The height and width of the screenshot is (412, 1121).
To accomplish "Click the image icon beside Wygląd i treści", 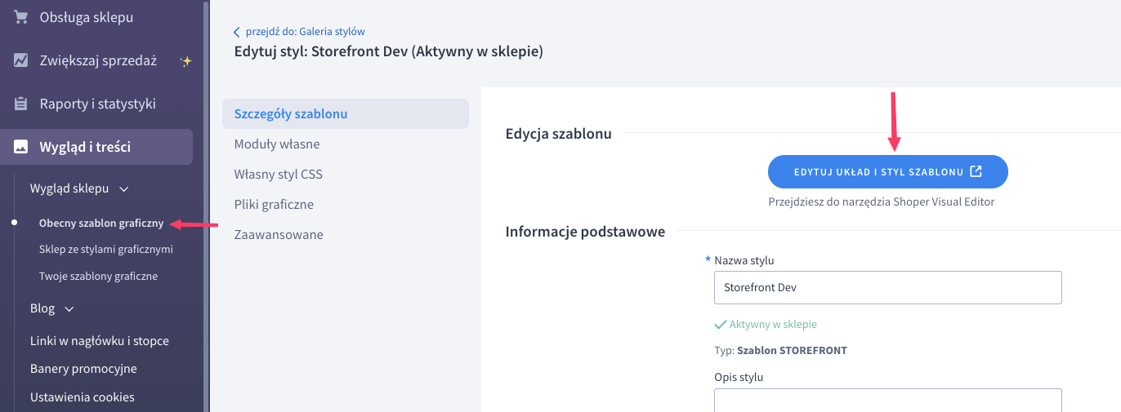I will (x=20, y=148).
